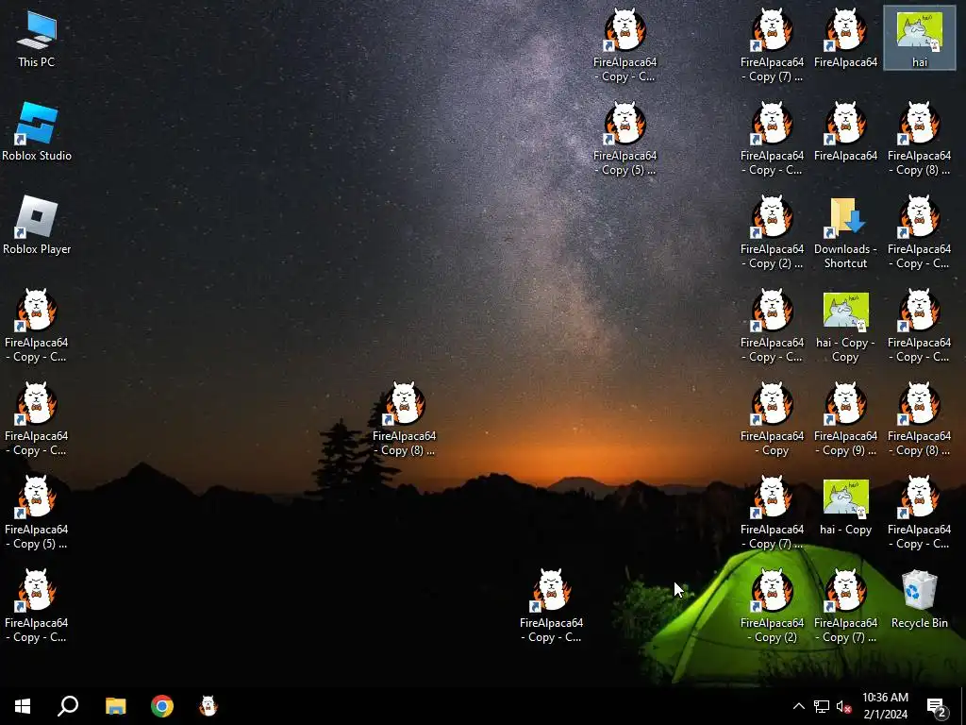
Task: Open network status in system tray
Action: pyautogui.click(x=822, y=706)
